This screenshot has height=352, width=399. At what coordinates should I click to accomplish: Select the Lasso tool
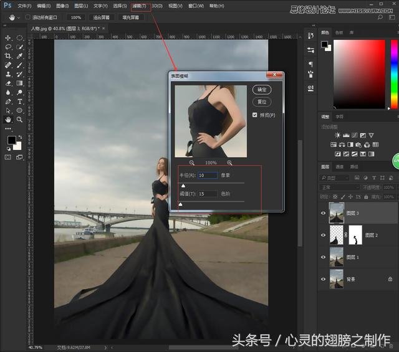point(8,47)
